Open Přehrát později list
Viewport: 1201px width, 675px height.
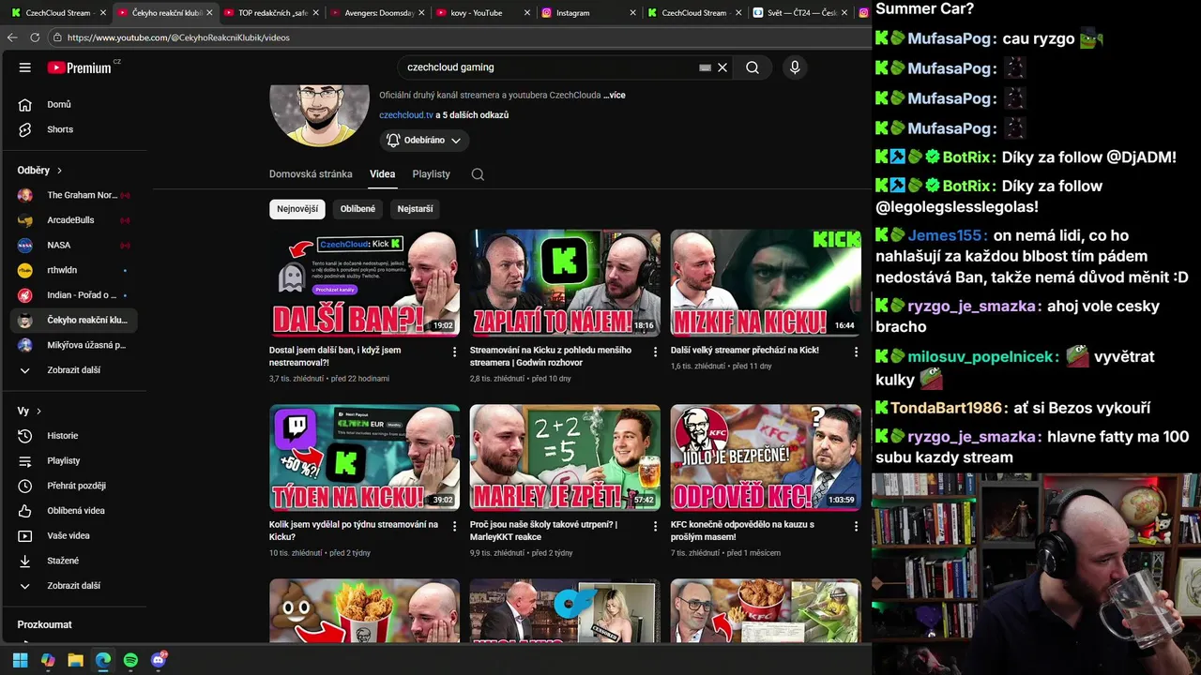pyautogui.click(x=74, y=486)
